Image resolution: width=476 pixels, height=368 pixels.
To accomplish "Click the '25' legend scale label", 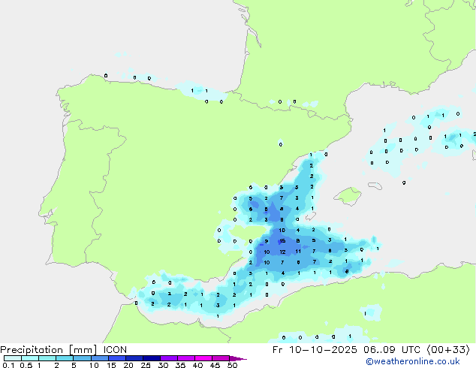I will click(146, 365).
